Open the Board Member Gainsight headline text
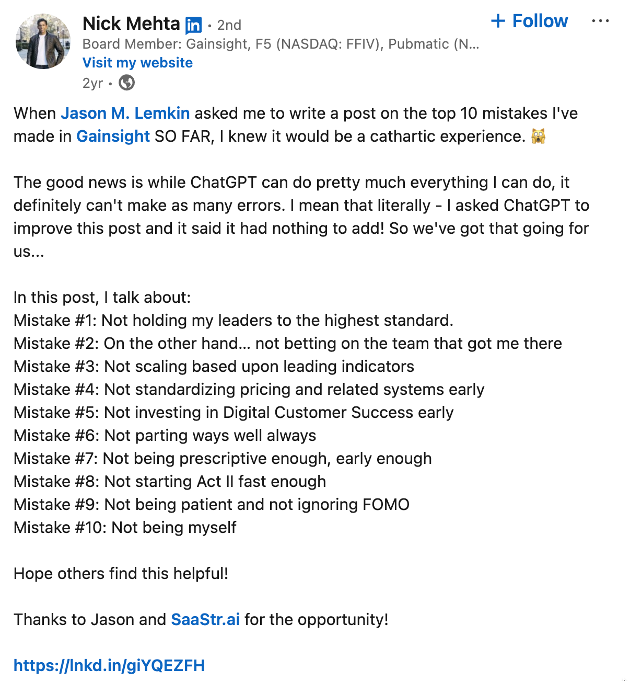The image size is (630, 681). click(281, 44)
